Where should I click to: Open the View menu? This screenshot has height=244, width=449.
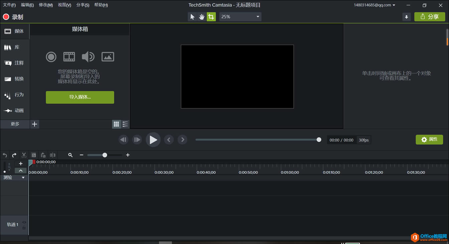pyautogui.click(x=64, y=5)
